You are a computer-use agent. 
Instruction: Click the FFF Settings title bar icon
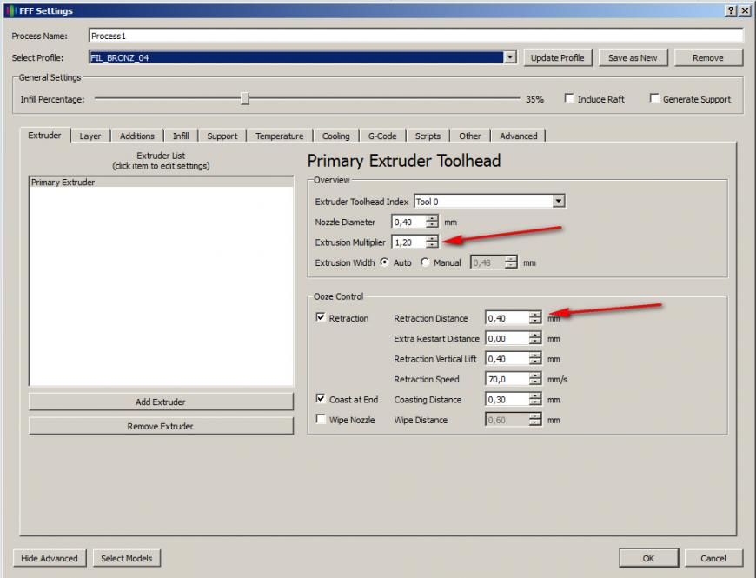pyautogui.click(x=11, y=10)
